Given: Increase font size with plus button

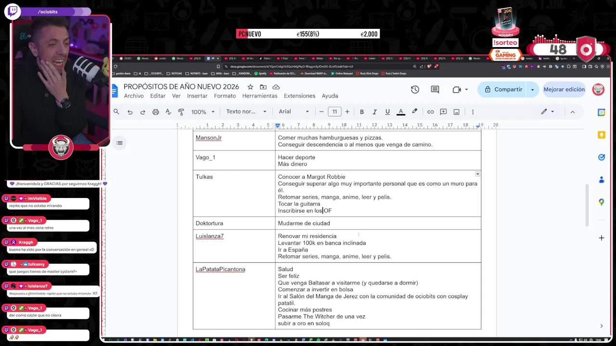Looking at the screenshot, I should point(347,111).
